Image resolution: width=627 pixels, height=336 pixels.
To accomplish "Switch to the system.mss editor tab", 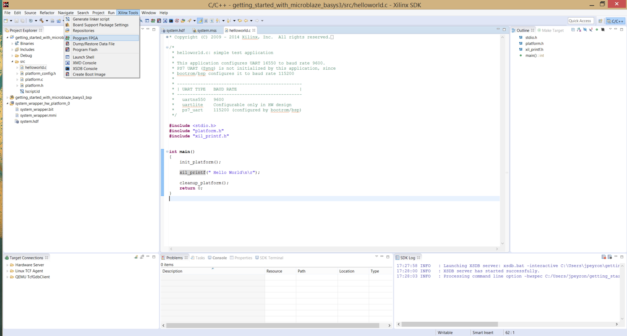I will point(204,30).
